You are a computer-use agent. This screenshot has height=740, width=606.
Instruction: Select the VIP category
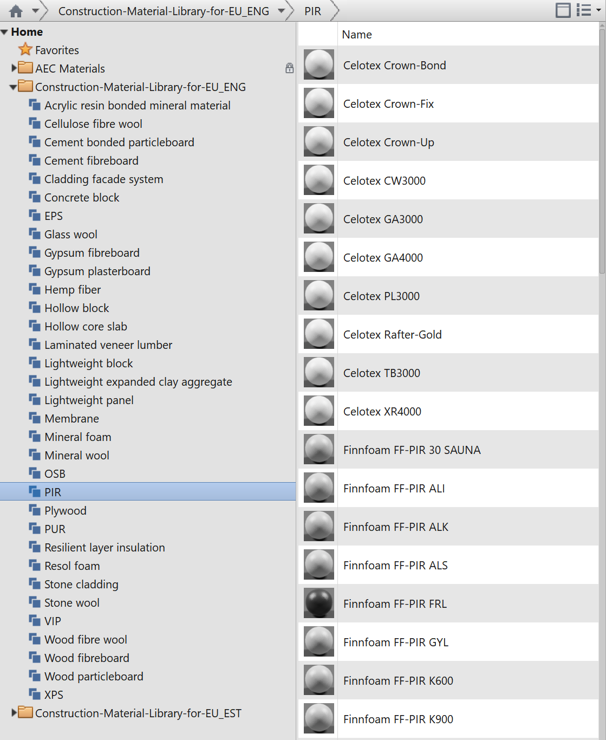click(x=53, y=621)
